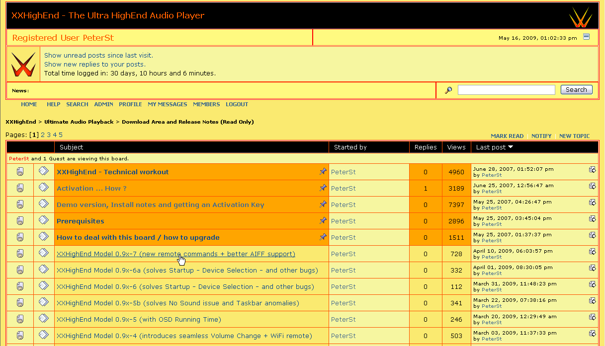Click last post icon for Activation How row
The width and height of the screenshot is (605, 346).
593,186
